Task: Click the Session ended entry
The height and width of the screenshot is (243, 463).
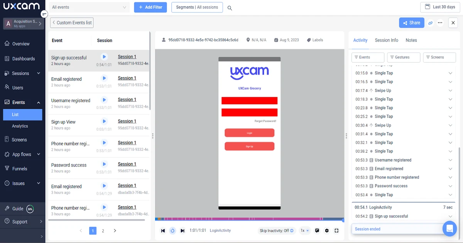Action: tap(397, 229)
